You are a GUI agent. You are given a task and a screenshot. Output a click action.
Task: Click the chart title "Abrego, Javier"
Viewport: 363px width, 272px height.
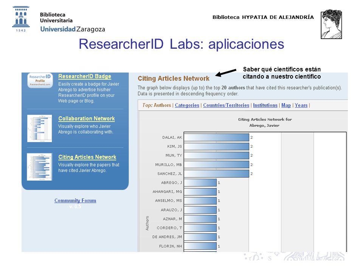[x=264, y=125]
